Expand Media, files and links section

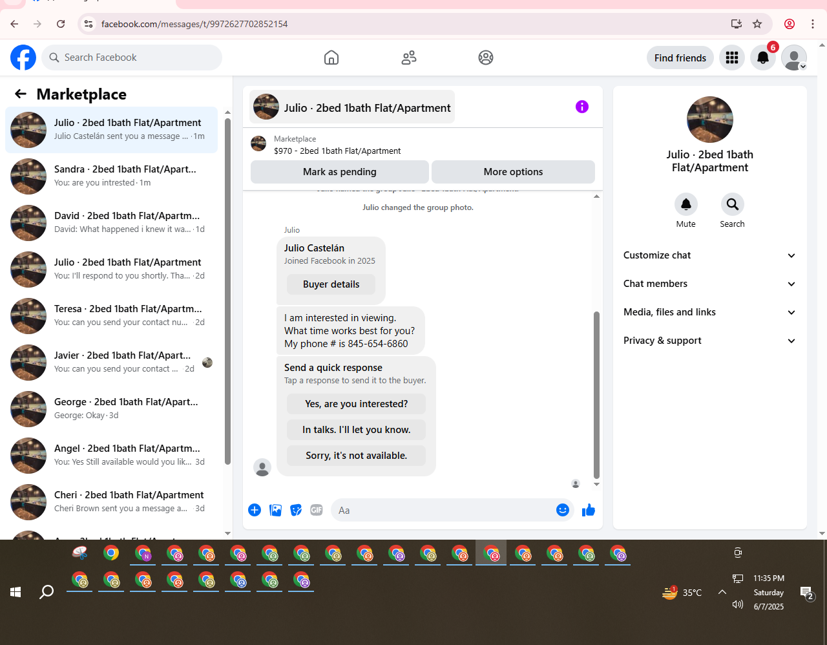709,312
